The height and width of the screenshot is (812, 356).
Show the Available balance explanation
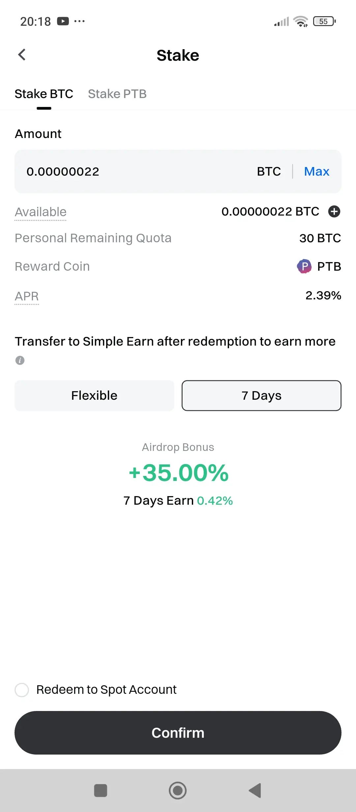(x=41, y=212)
